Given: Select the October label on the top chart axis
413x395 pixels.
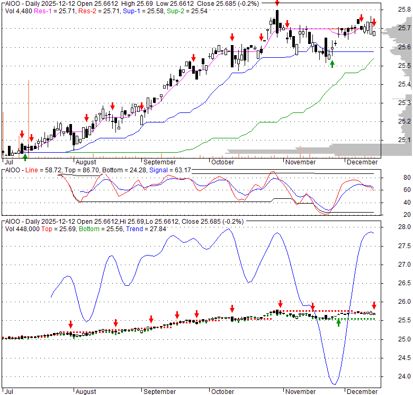Looking at the screenshot, I should pyautogui.click(x=222, y=162).
